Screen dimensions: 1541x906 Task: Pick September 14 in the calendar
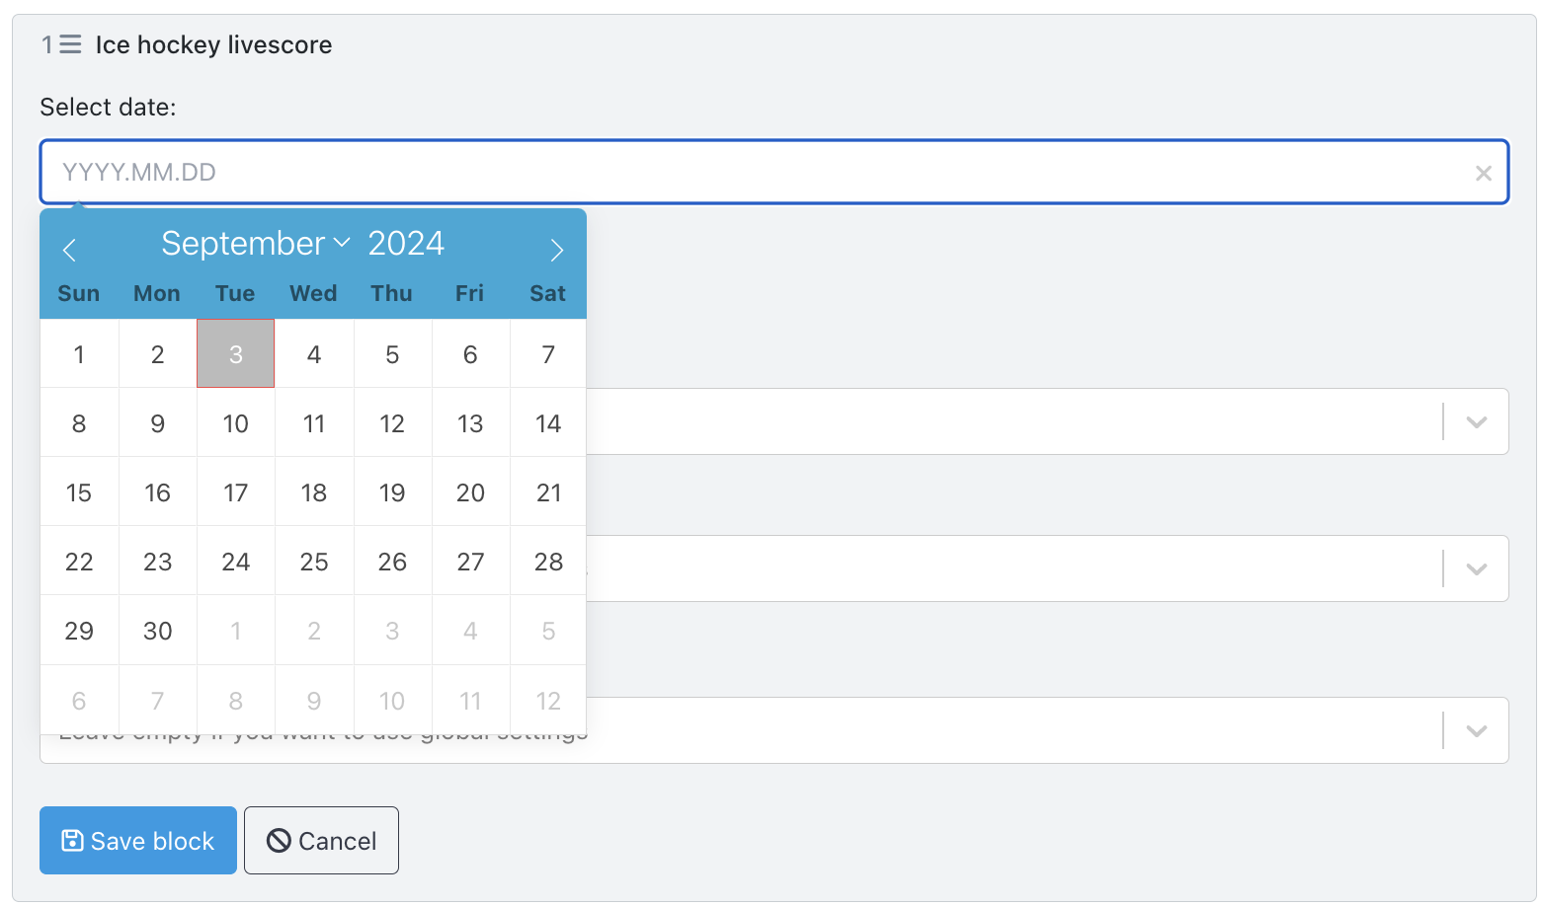tap(548, 423)
